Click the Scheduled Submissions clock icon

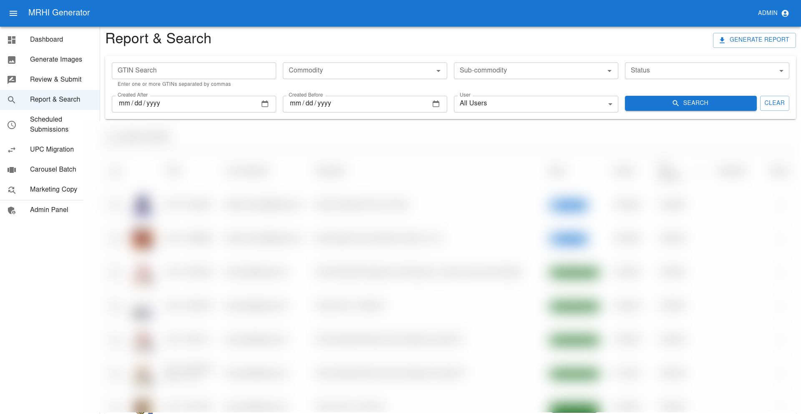[11, 125]
